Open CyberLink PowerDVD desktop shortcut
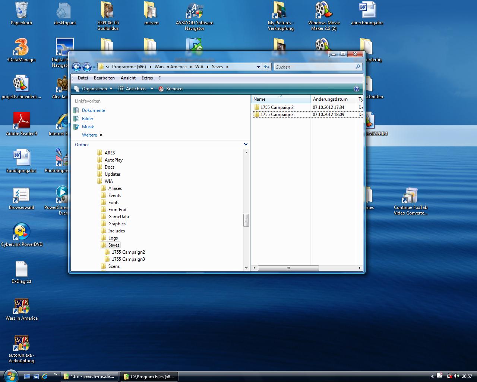477x382 pixels. click(21, 232)
